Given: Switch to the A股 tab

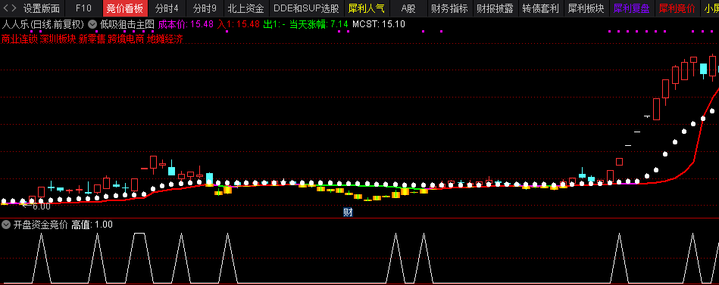Looking at the screenshot, I should [408, 8].
